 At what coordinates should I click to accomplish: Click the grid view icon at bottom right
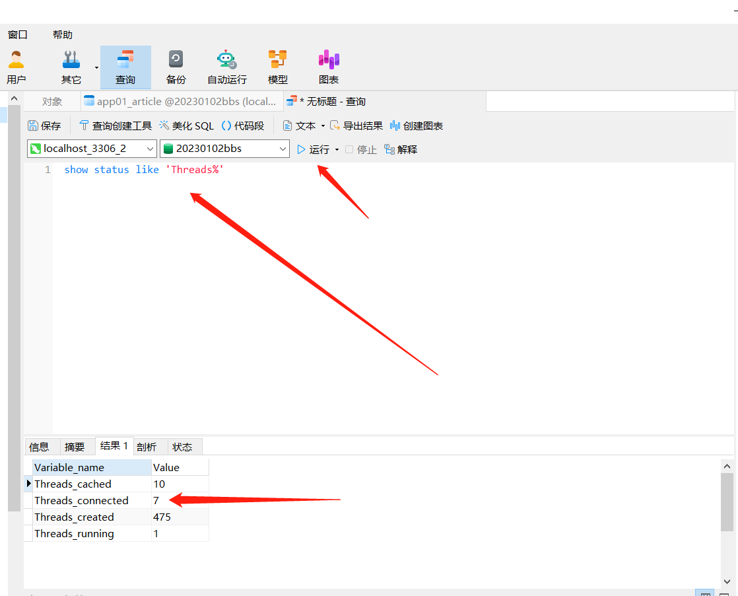pos(705,593)
